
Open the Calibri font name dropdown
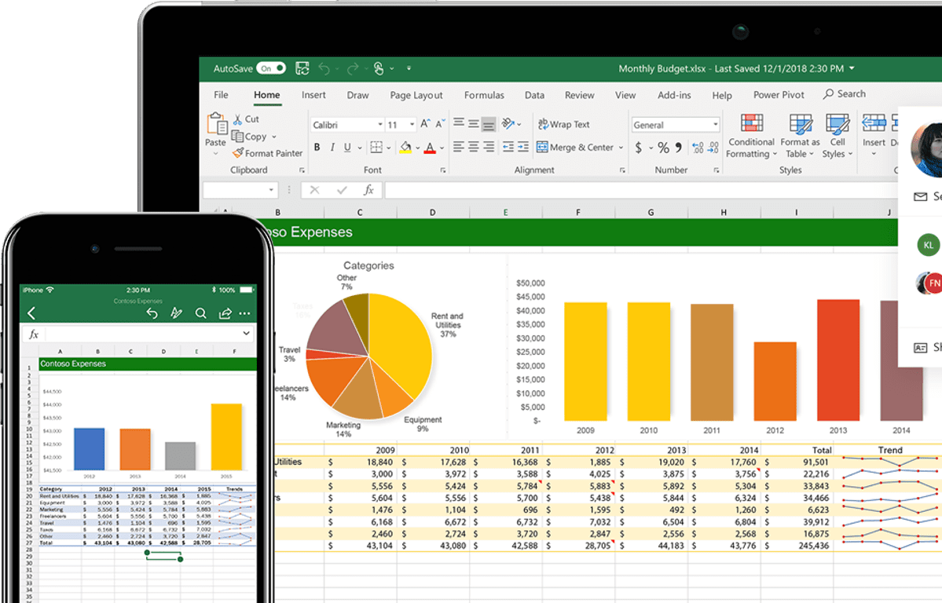[379, 125]
